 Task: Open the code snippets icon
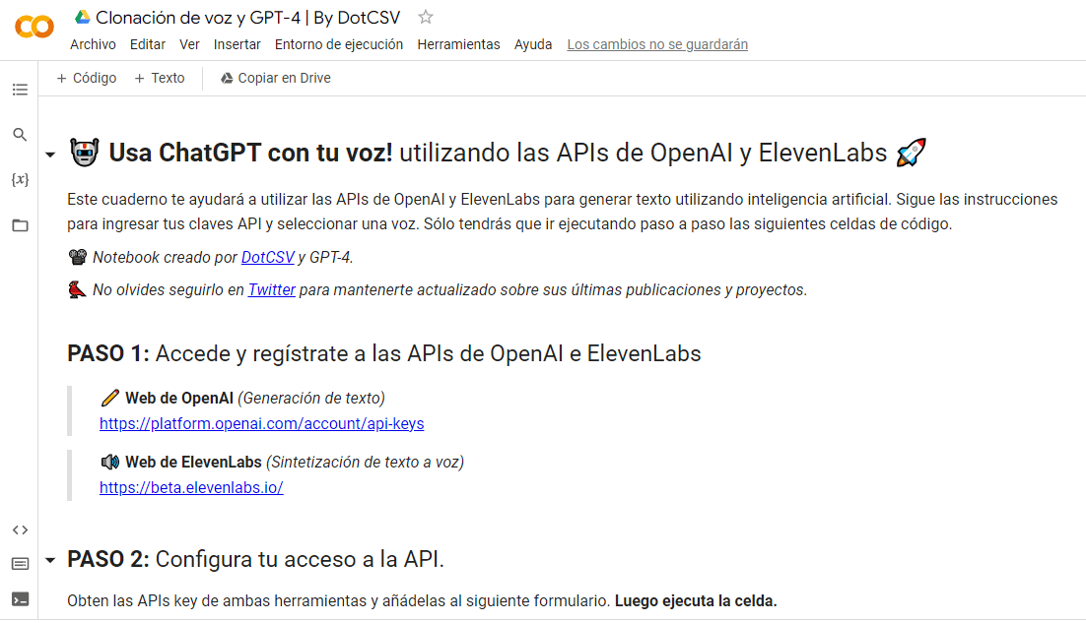(x=20, y=530)
